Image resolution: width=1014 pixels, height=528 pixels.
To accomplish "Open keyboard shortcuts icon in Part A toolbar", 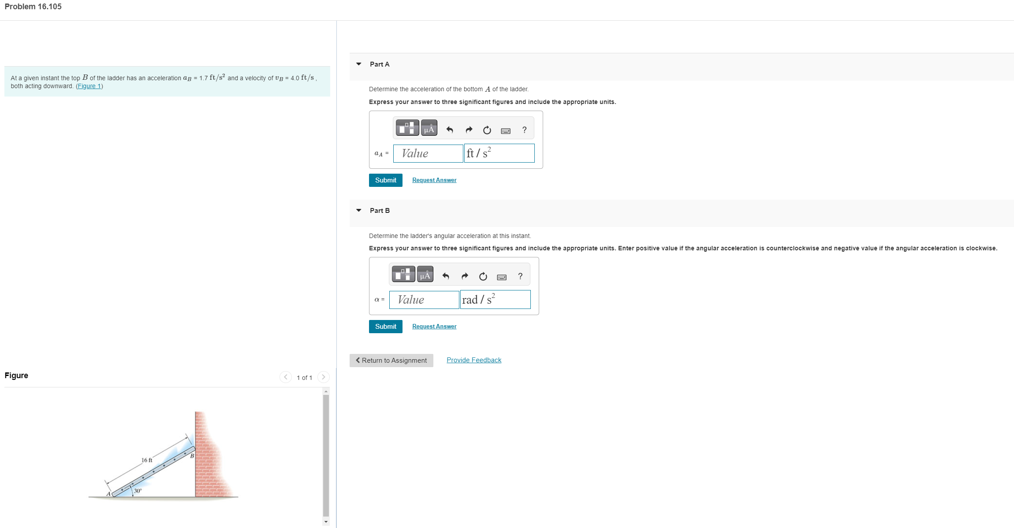I will (506, 130).
